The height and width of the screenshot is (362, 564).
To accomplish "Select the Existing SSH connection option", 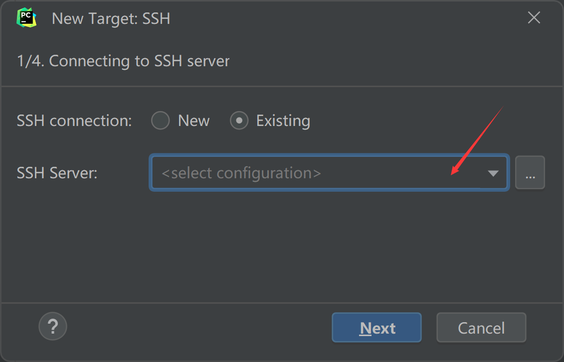I will click(x=239, y=120).
